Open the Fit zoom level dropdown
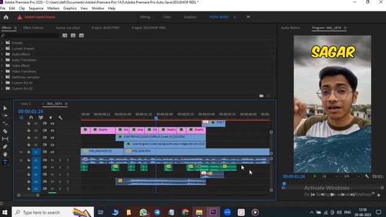The height and width of the screenshot is (217, 386). (x=330, y=177)
